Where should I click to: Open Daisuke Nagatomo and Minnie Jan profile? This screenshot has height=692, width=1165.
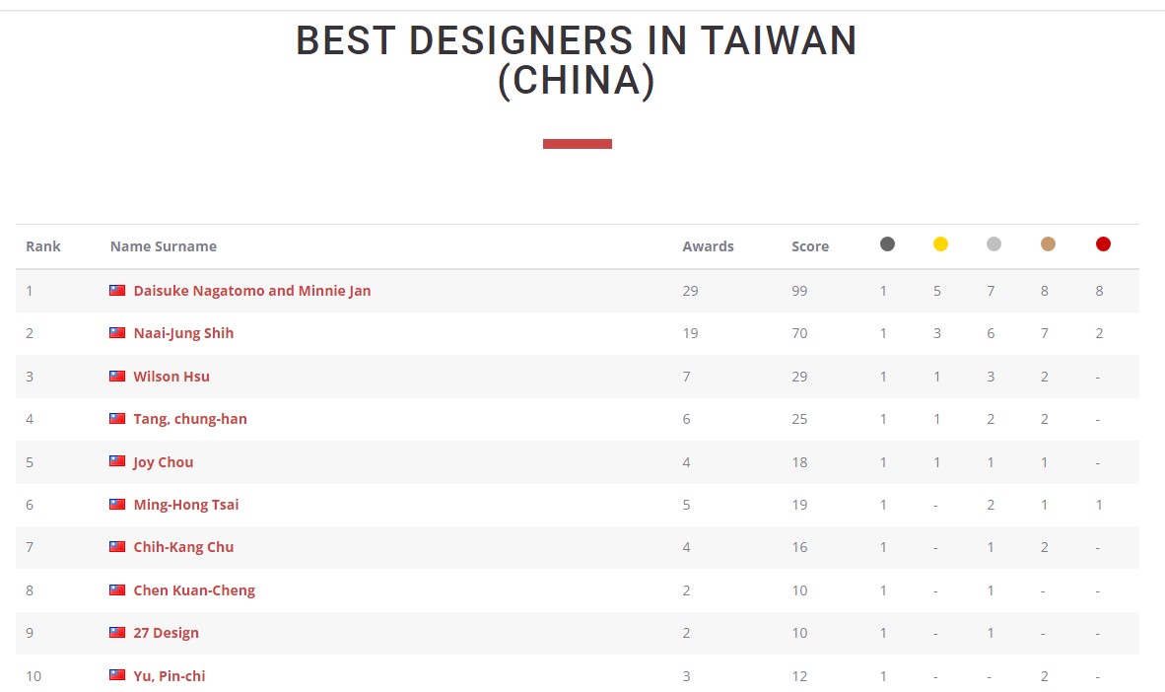pos(252,291)
